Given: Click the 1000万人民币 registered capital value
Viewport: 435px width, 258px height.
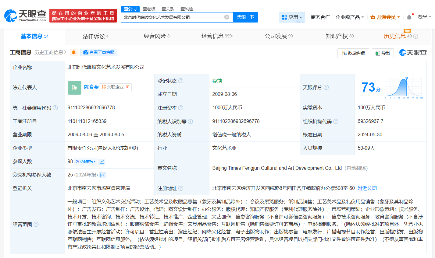Looking at the screenshot, I should 227,108.
